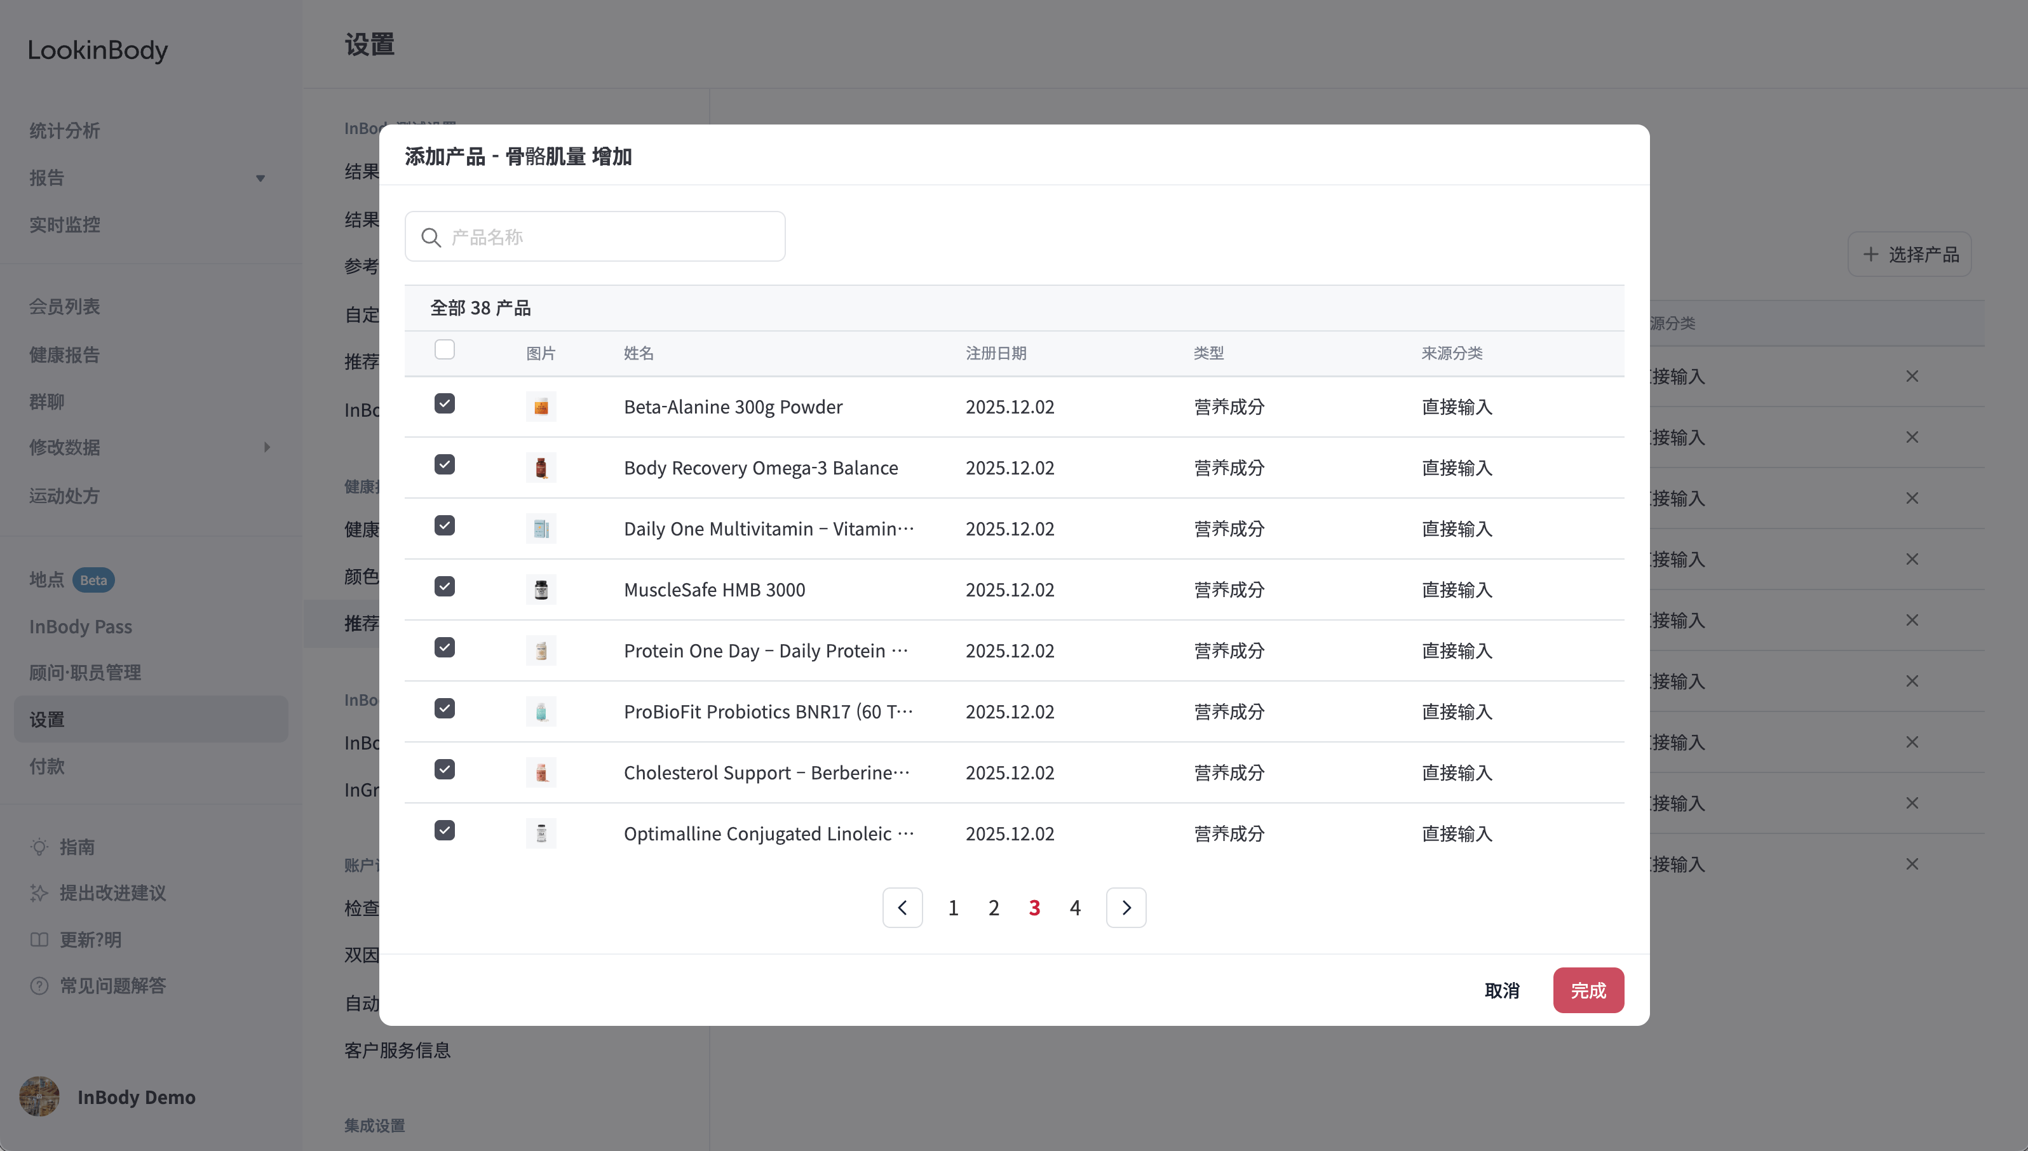The height and width of the screenshot is (1151, 2028).
Task: Click the 完成 button
Action: click(x=1588, y=990)
